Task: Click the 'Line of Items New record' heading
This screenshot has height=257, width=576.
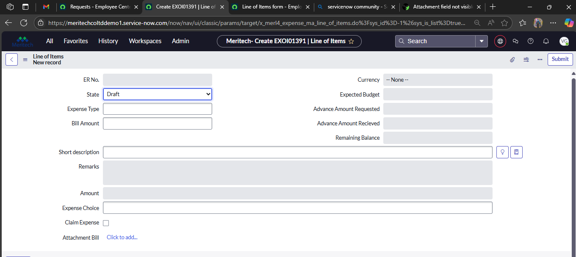Action: (48, 59)
